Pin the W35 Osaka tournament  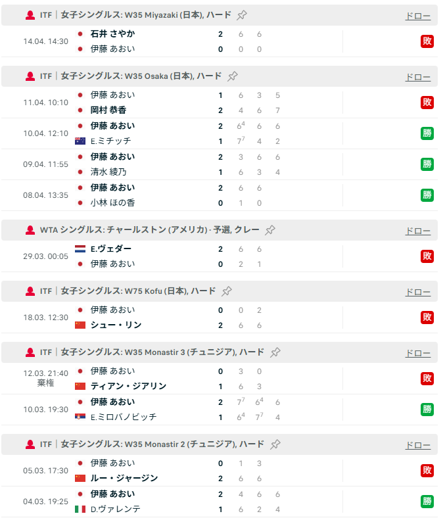coord(232,76)
